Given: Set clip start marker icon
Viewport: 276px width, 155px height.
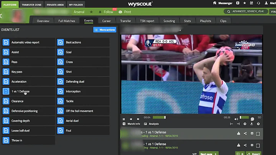Looking at the screenshot, I should coord(231,124).
